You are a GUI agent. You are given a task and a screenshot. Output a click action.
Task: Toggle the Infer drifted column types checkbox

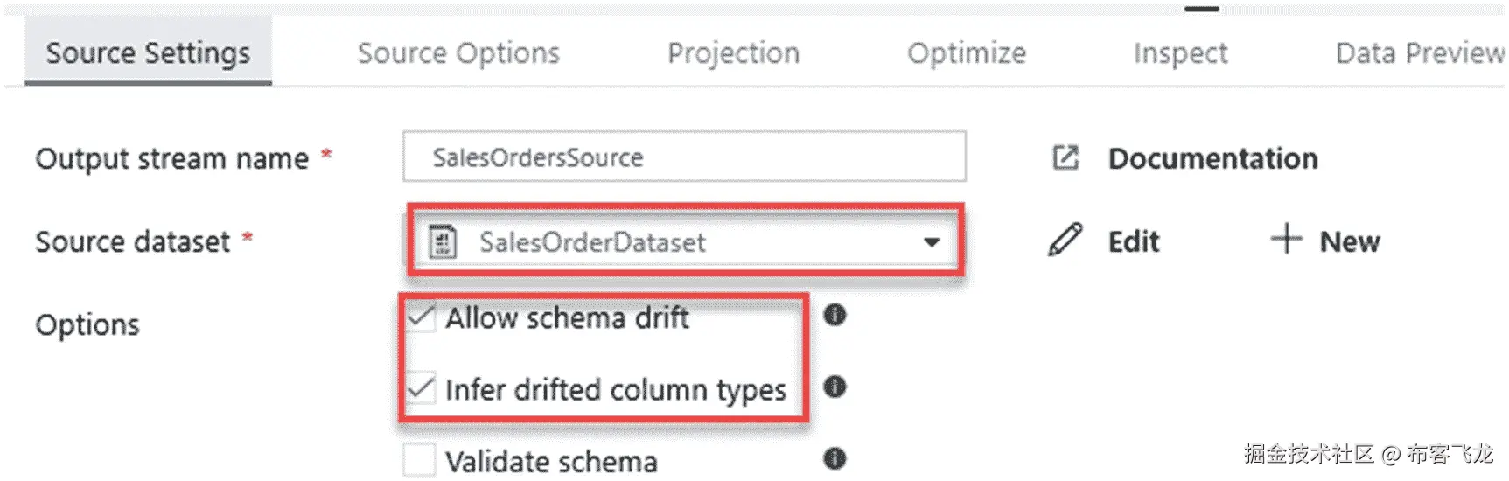(x=421, y=388)
